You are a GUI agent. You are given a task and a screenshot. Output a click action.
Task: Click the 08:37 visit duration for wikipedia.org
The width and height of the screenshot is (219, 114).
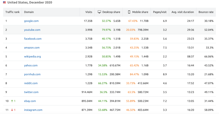191,57
